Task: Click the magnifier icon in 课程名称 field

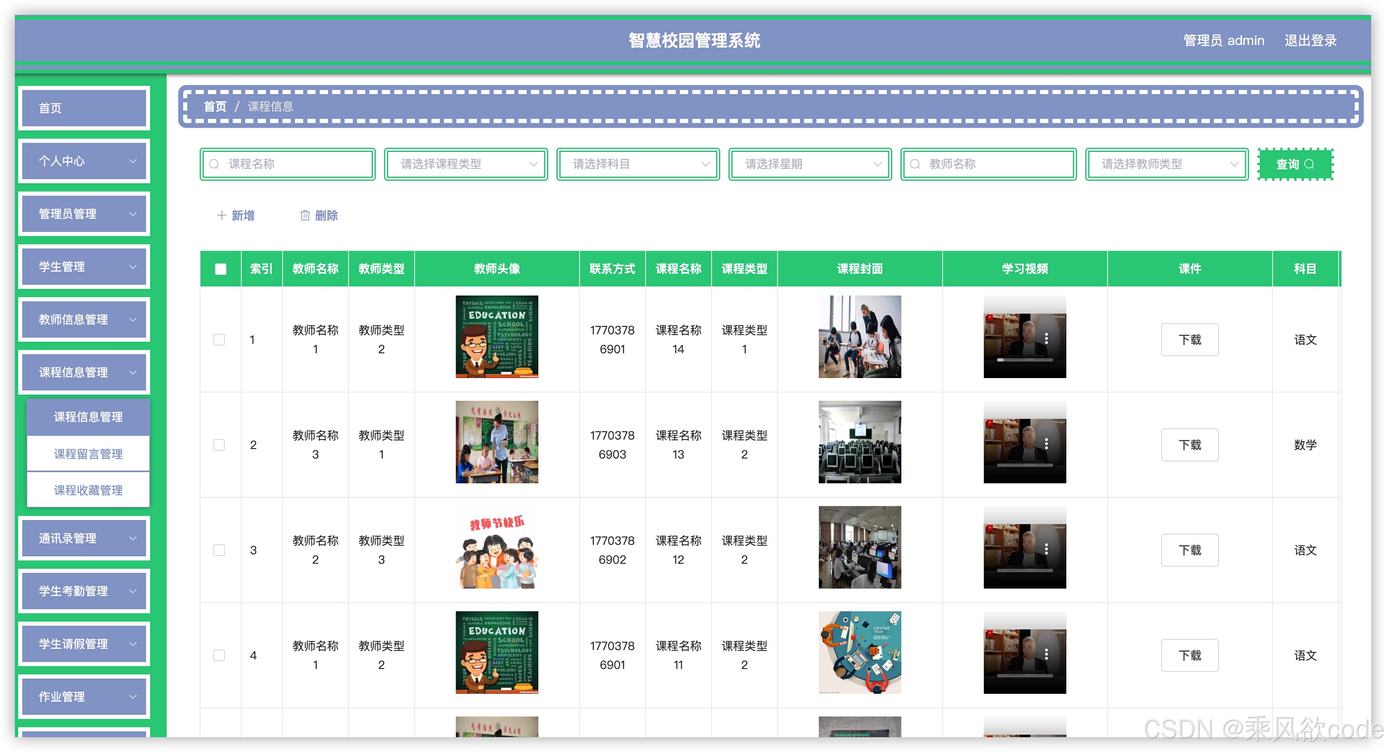Action: click(x=214, y=164)
